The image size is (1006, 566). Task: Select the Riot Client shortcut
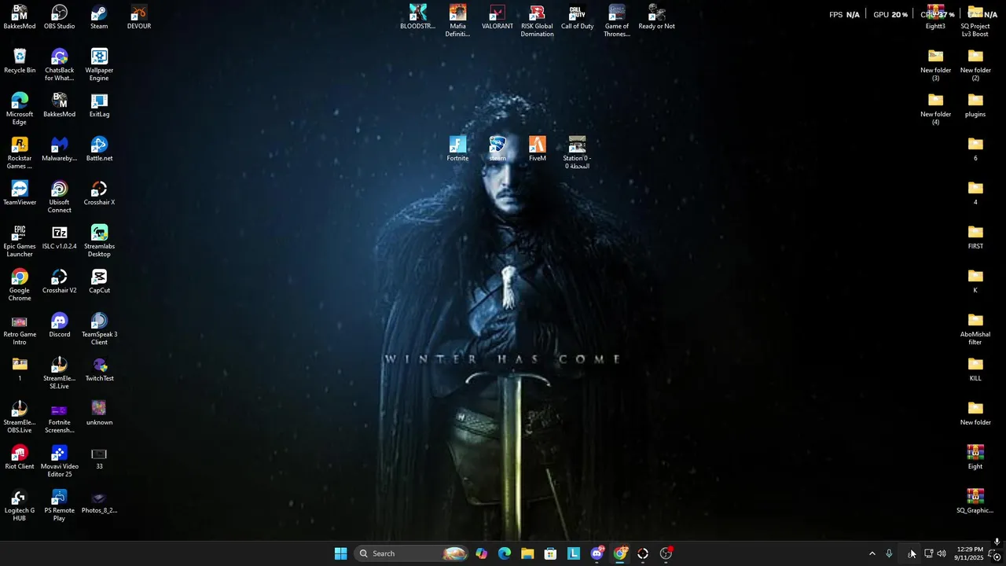pyautogui.click(x=20, y=458)
